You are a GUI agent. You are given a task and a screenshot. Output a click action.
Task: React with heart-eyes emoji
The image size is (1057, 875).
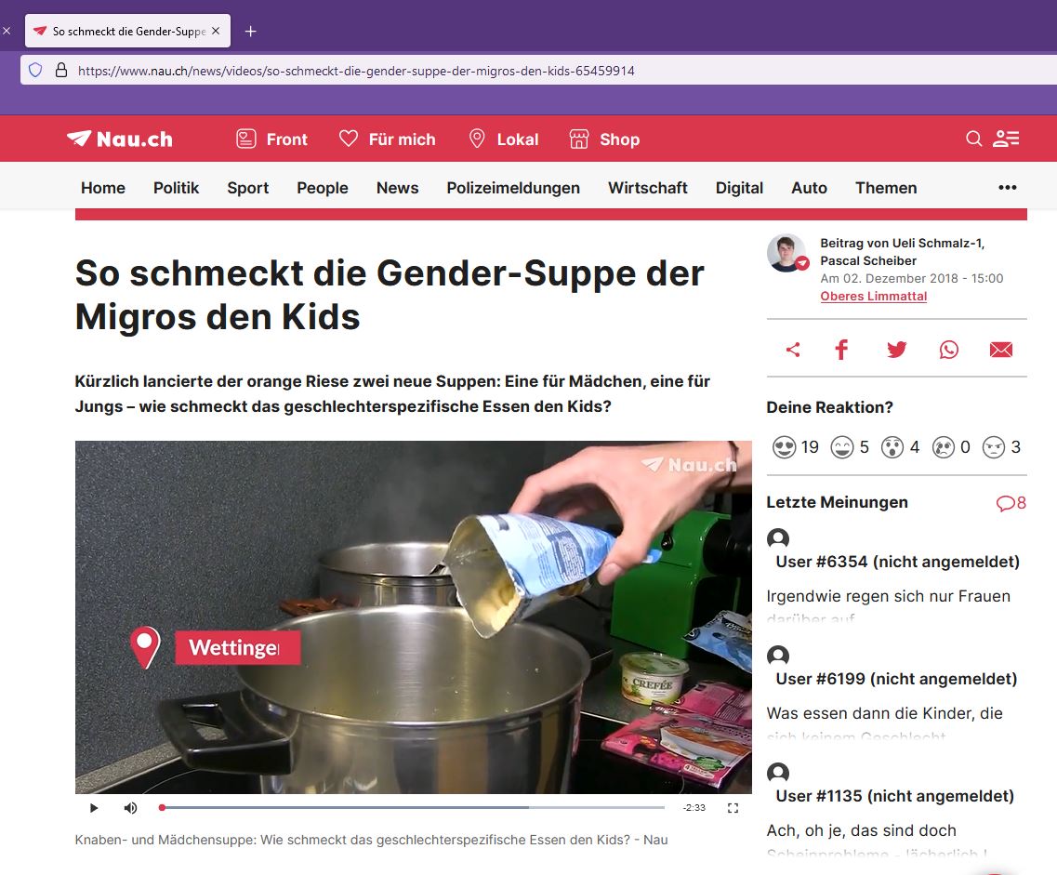tap(784, 447)
